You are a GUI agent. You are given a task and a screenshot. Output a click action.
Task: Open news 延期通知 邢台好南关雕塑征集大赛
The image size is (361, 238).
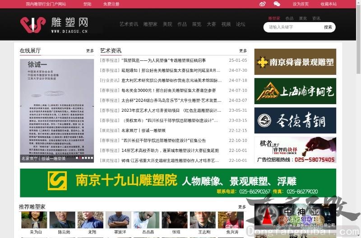(x=171, y=70)
